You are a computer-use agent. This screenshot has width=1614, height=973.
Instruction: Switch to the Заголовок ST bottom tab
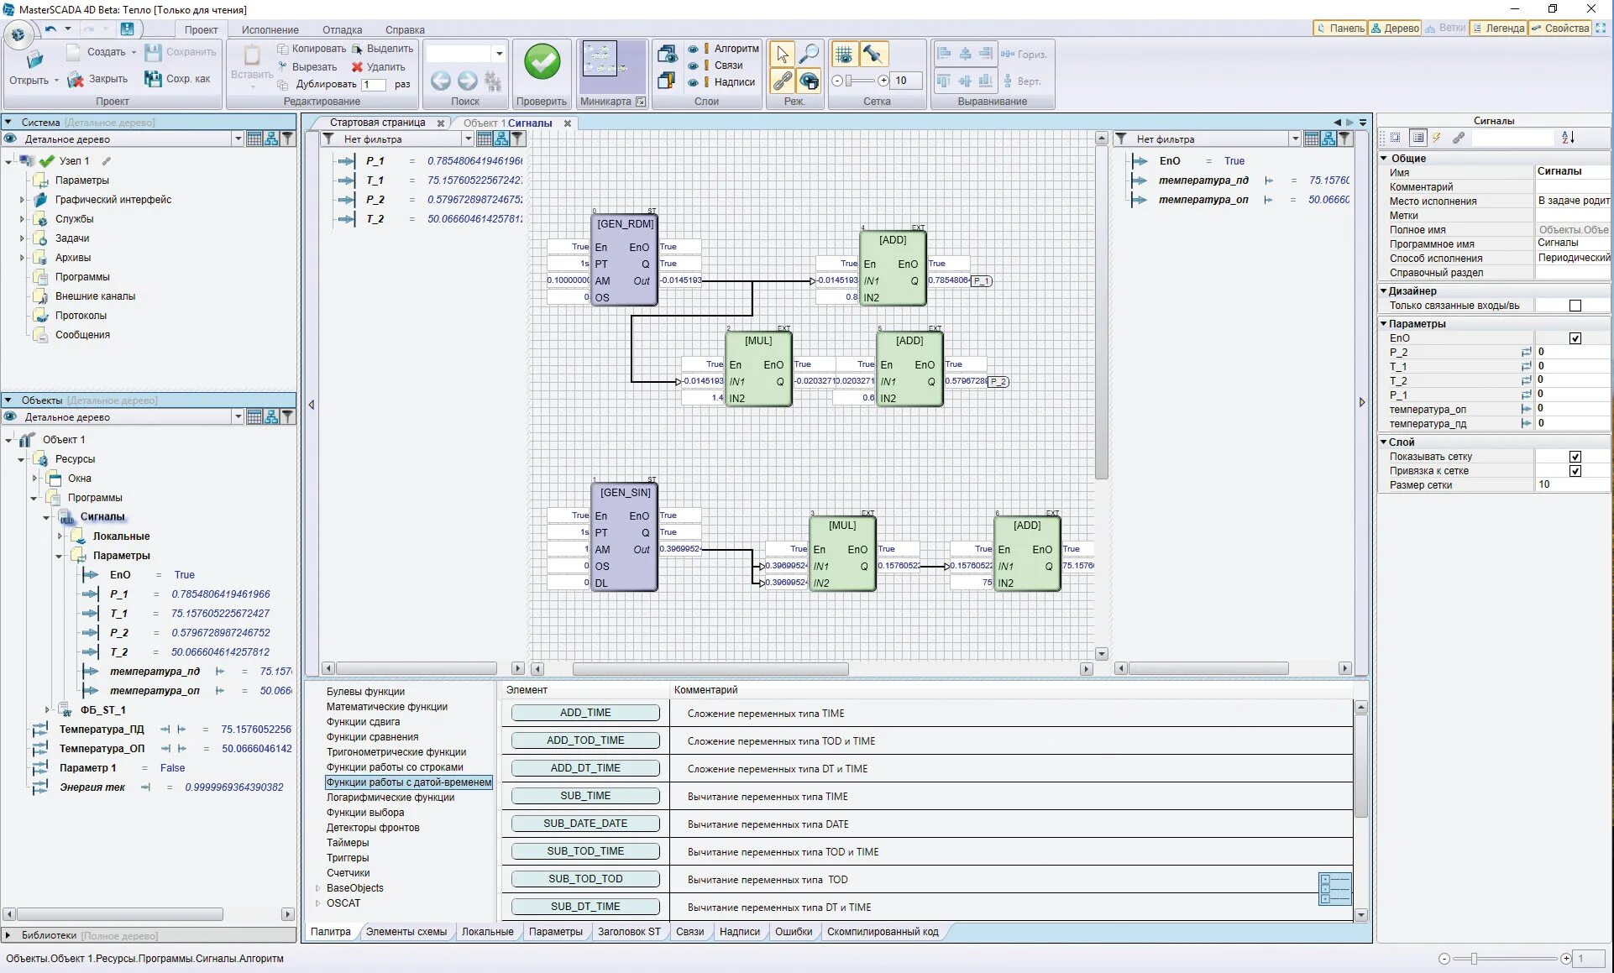628,932
